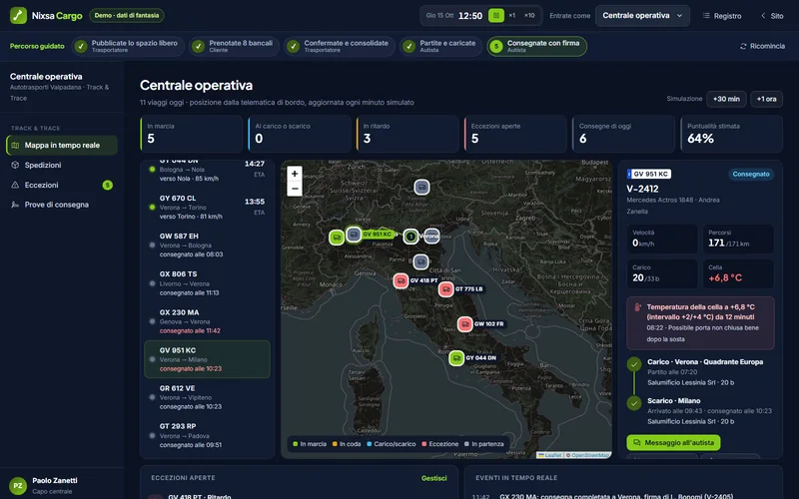Viewport: 799px width, 499px height.
Task: Click the Eccezione legend entry
Action: click(x=440, y=444)
